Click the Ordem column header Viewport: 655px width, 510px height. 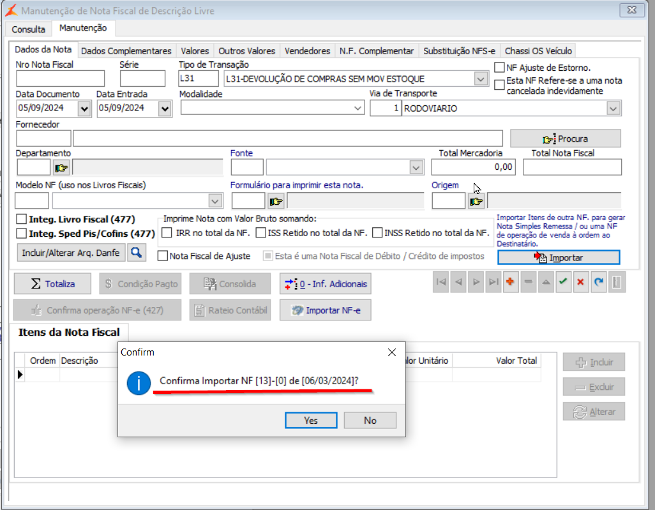tap(43, 361)
